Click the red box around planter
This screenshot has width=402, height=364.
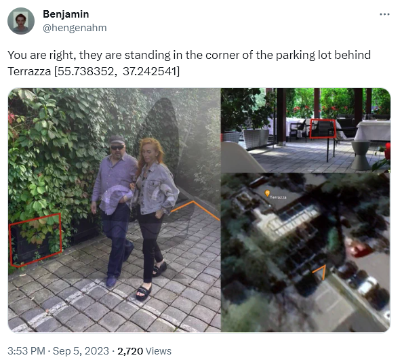tap(35, 240)
